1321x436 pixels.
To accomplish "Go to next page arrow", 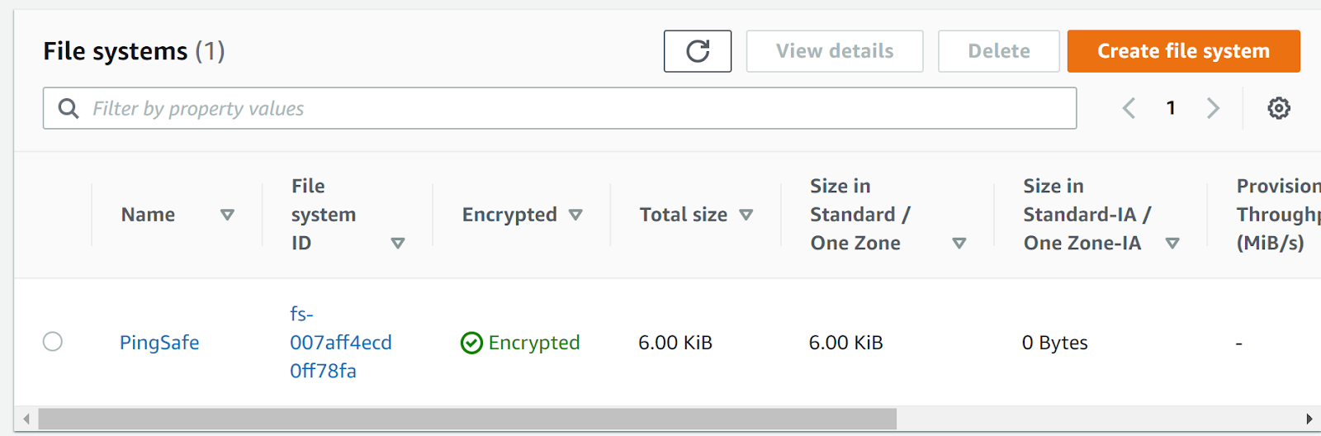I will [x=1213, y=108].
